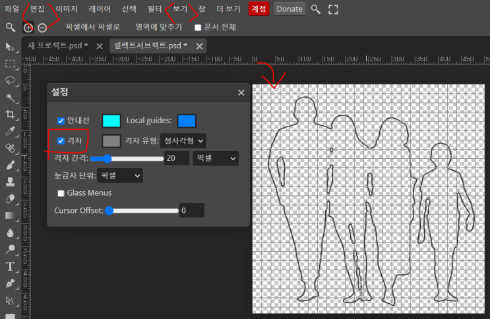This screenshot has height=319, width=490.
Task: Click the zoom out minus icon
Action: pyautogui.click(x=42, y=28)
